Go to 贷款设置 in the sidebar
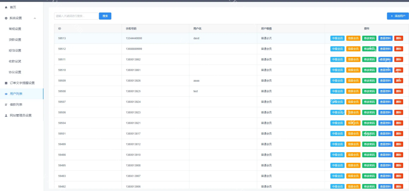Viewport: 409px width, 191px height. click(15, 40)
